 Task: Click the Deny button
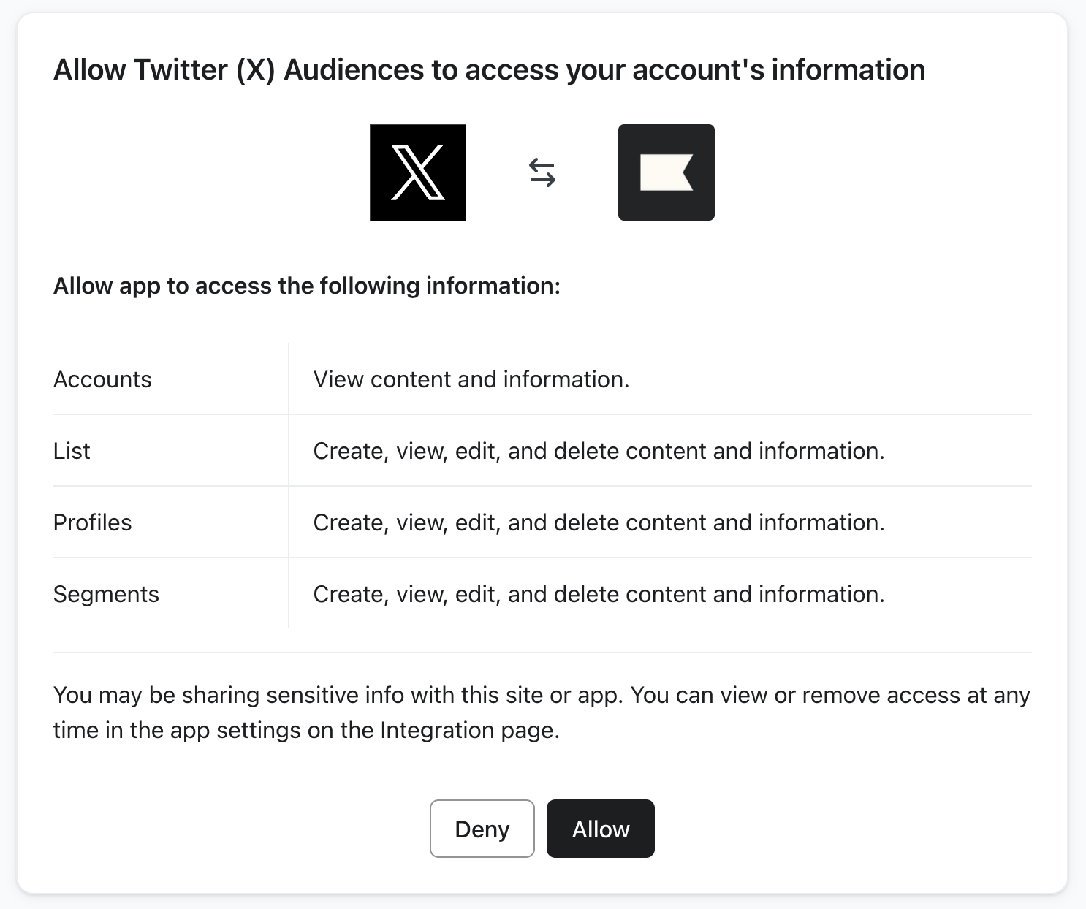coord(482,829)
